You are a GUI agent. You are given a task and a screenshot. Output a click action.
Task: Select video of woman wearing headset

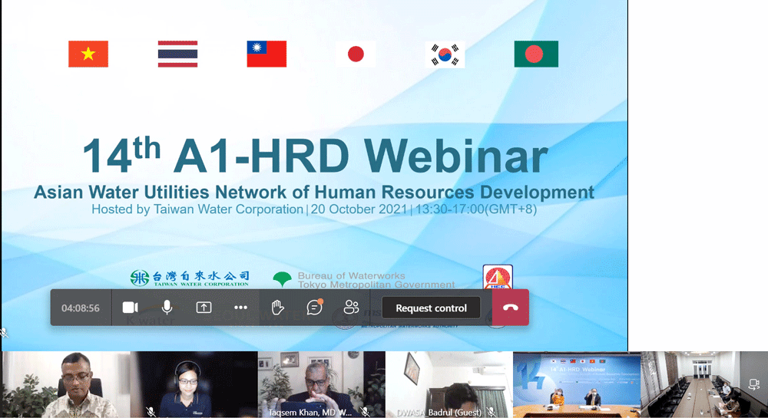(x=194, y=384)
